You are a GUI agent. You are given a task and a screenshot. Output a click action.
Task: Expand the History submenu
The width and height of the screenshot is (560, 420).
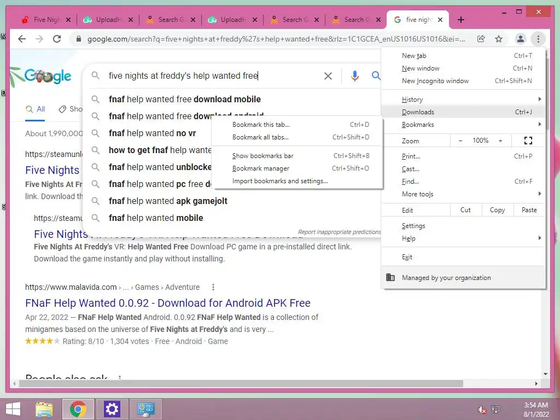coord(463,100)
